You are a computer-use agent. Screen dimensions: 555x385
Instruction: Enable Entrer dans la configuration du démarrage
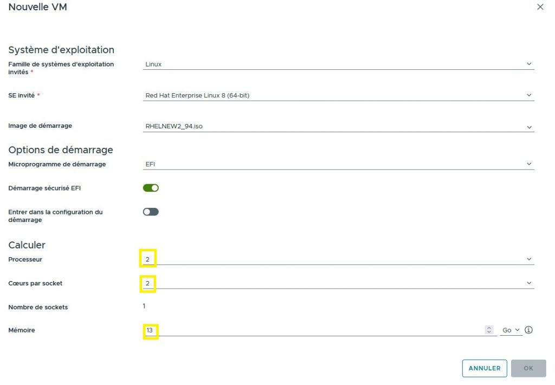pyautogui.click(x=151, y=212)
